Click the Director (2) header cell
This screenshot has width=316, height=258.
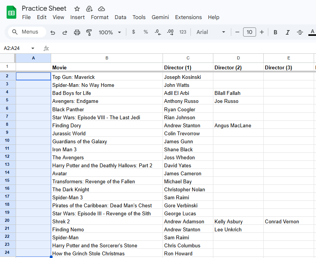pyautogui.click(x=239, y=67)
